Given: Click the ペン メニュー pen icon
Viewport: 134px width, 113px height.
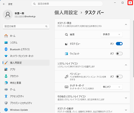Looking at the screenshot, I should pyautogui.click(x=66, y=77).
